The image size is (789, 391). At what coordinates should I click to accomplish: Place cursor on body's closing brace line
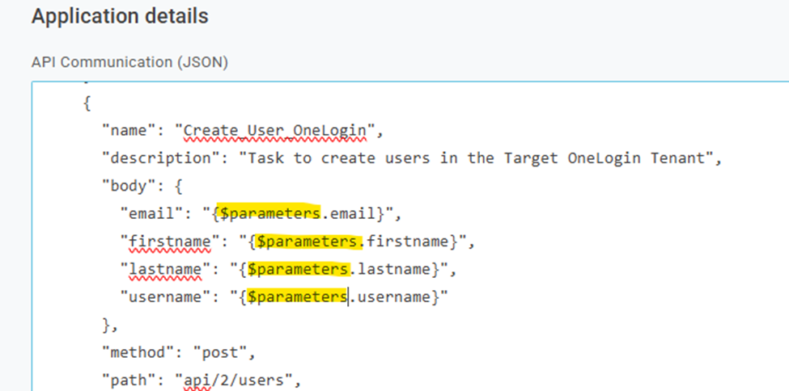pos(109,325)
